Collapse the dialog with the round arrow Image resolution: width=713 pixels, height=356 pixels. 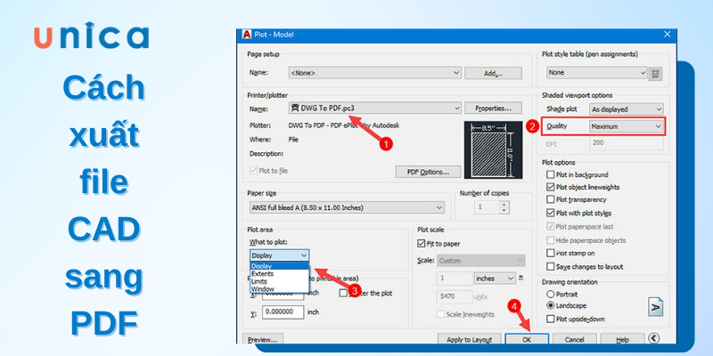pyautogui.click(x=653, y=338)
